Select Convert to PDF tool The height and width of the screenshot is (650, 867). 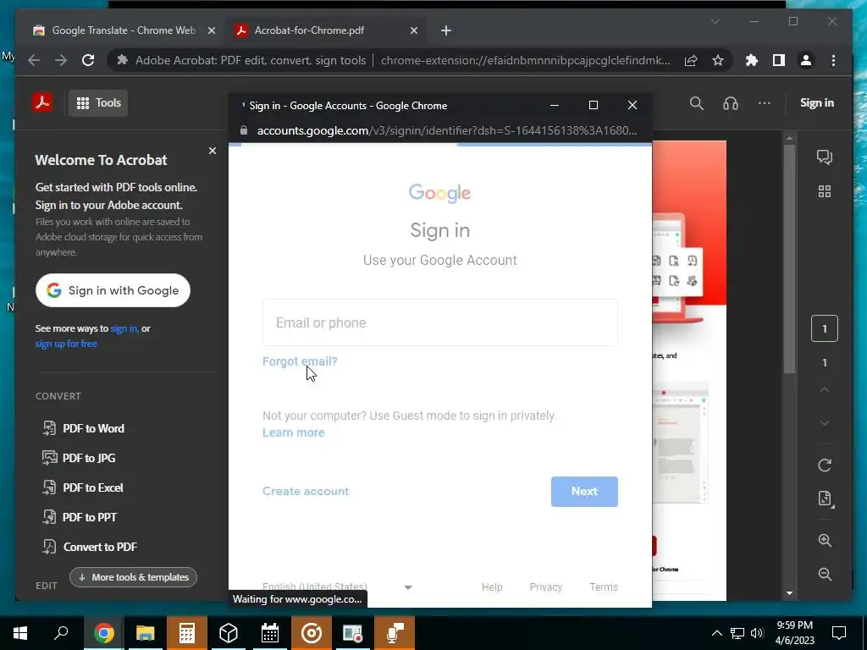tap(91, 547)
